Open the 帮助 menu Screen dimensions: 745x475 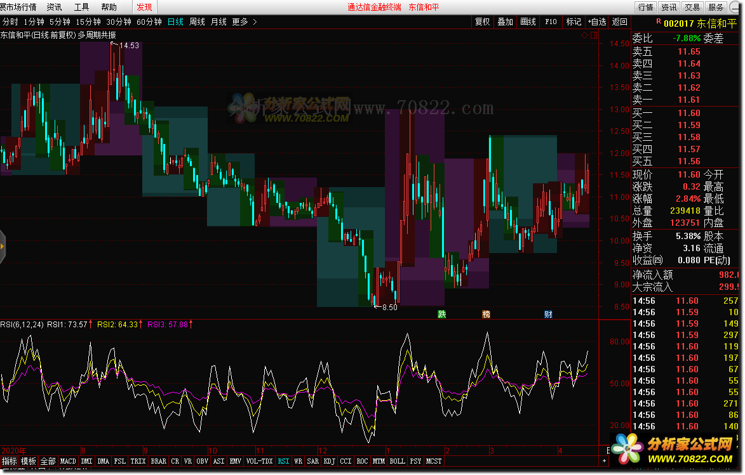[109, 7]
